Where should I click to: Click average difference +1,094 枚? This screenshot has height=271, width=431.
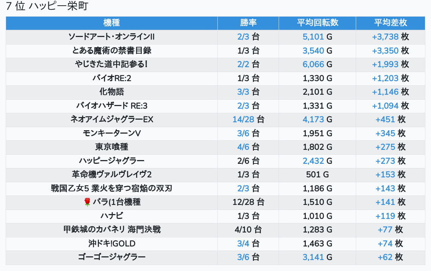coord(390,106)
